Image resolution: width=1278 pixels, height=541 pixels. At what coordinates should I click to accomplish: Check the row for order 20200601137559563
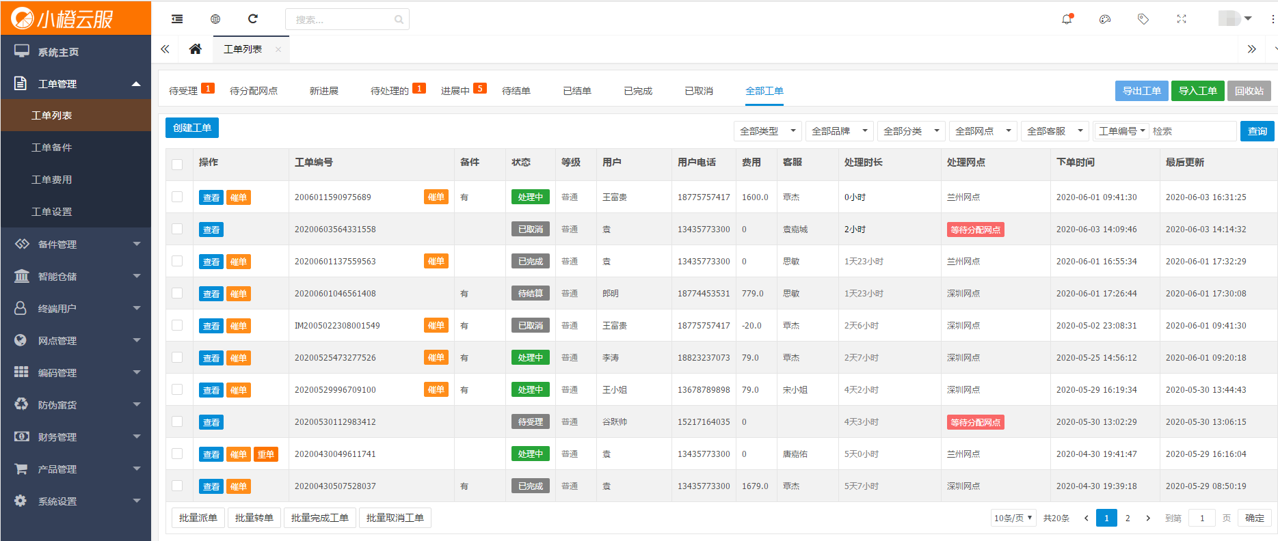pos(177,261)
